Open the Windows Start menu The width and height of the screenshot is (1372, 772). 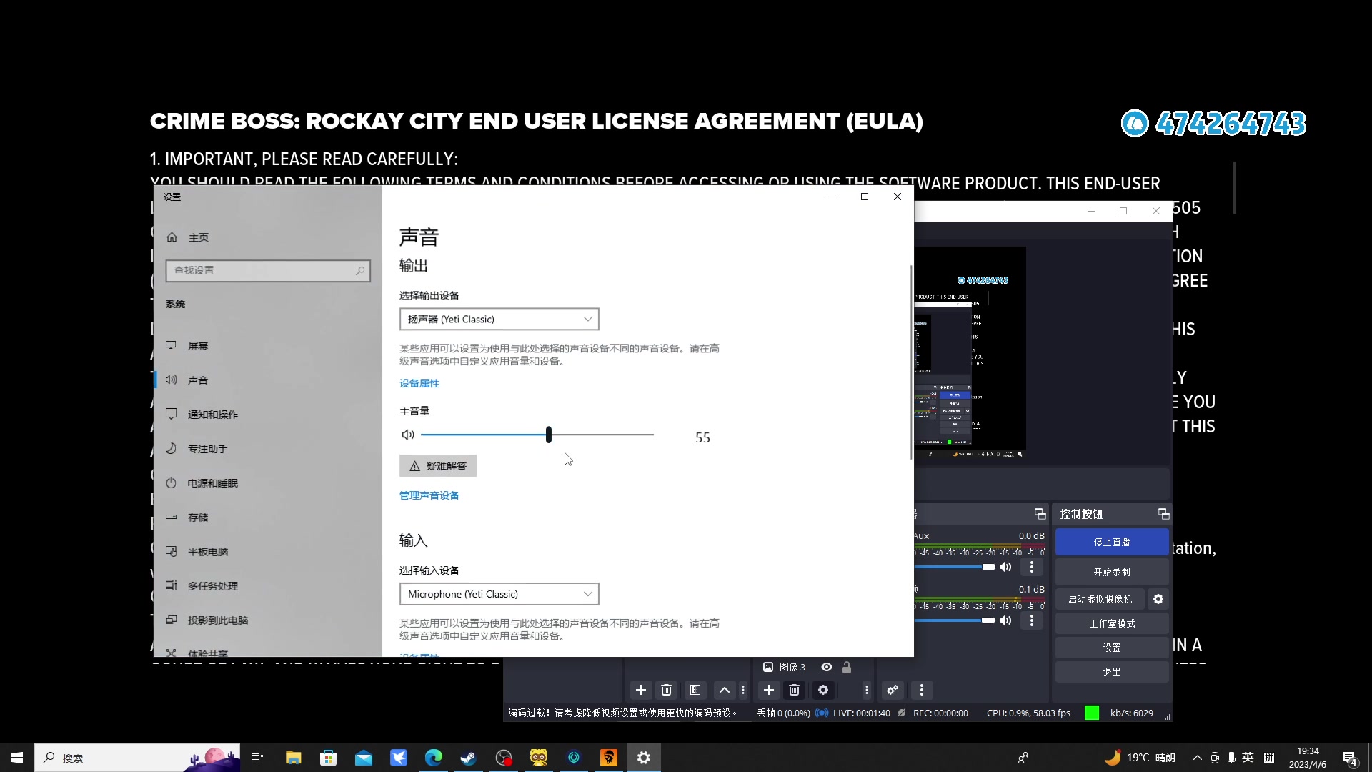[17, 758]
